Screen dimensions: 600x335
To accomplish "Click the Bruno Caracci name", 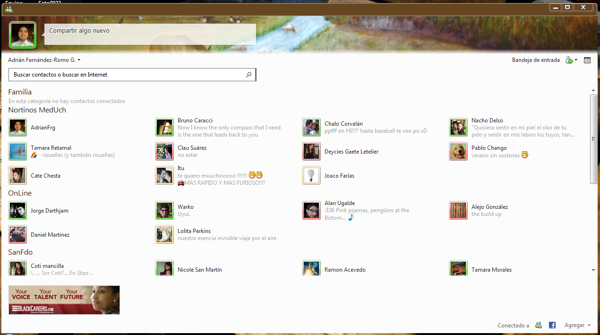I will pyautogui.click(x=195, y=120).
